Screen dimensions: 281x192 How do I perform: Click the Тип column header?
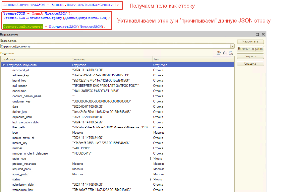[192, 59]
